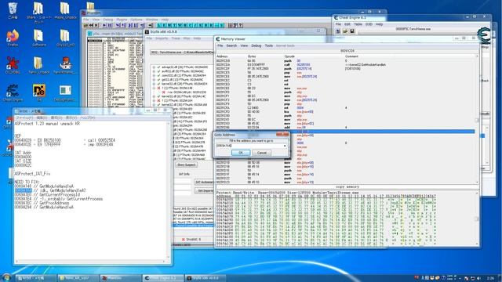Click 'ASProtect_IAT_Fix' line in Notepad
This screenshot has height=282, width=502.
tap(32, 174)
